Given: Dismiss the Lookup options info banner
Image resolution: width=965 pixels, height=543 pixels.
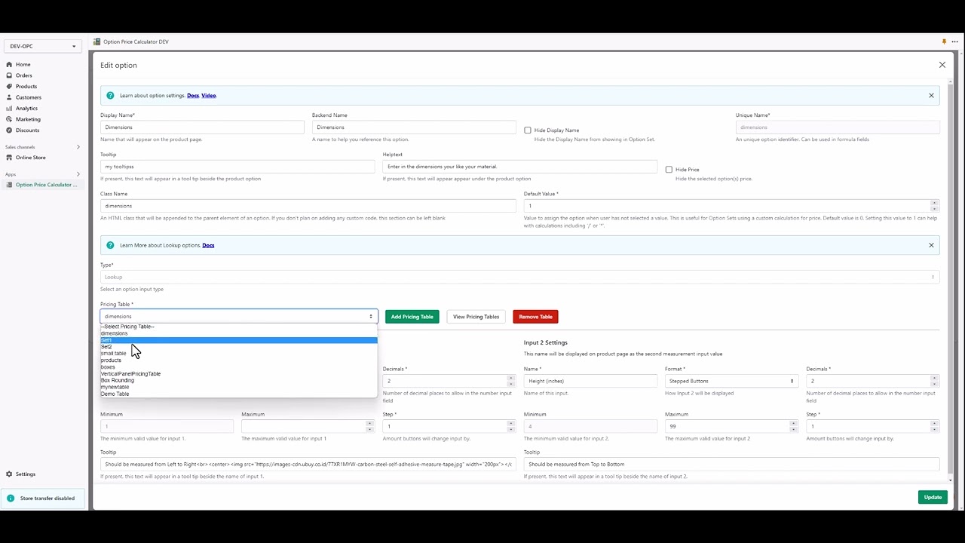Looking at the screenshot, I should [x=931, y=245].
